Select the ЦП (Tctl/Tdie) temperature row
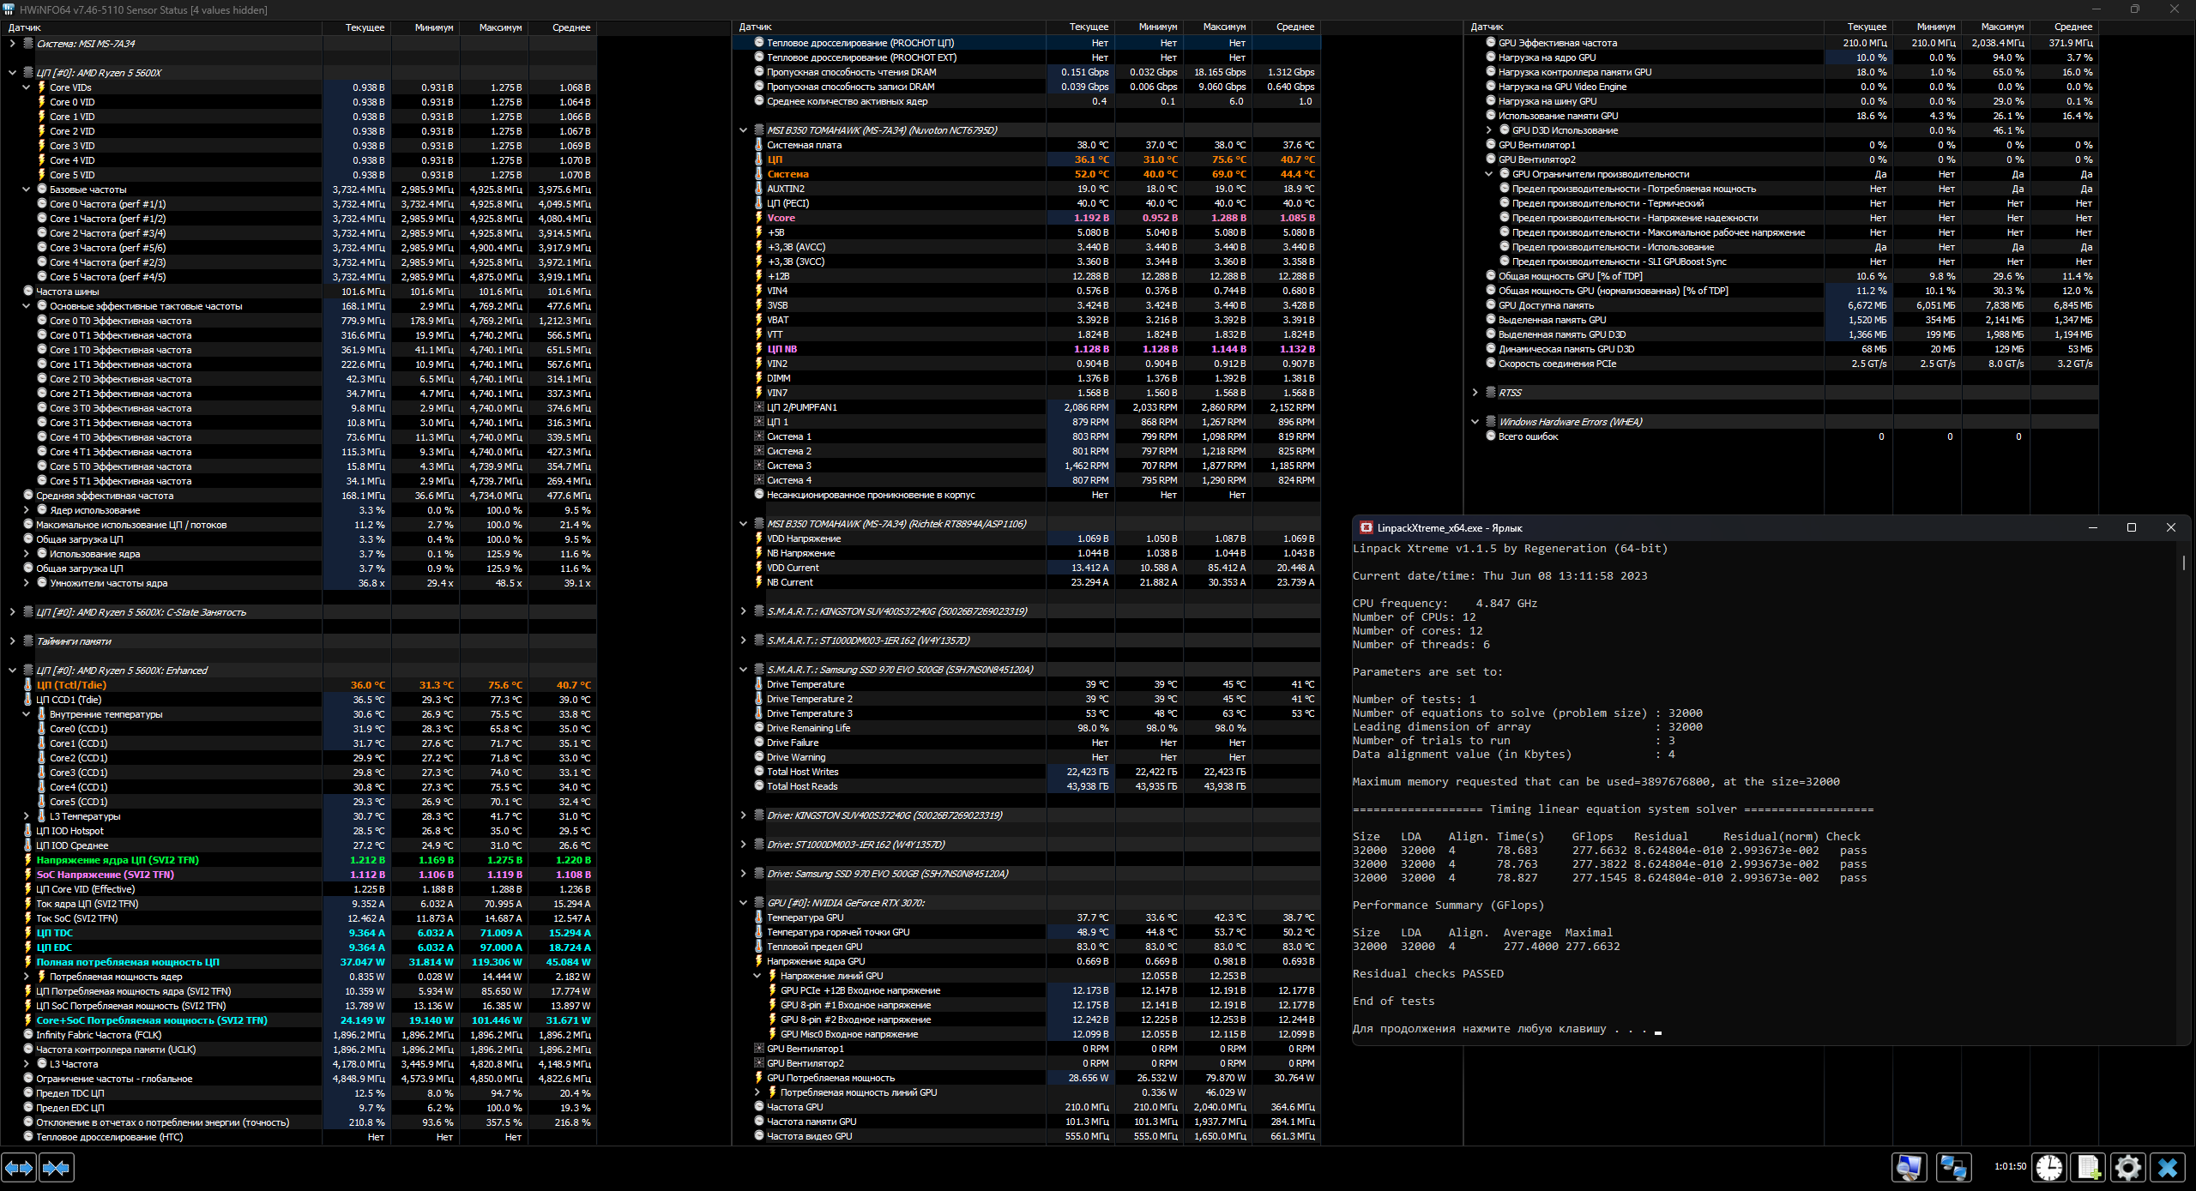This screenshot has height=1191, width=2196. click(x=172, y=685)
